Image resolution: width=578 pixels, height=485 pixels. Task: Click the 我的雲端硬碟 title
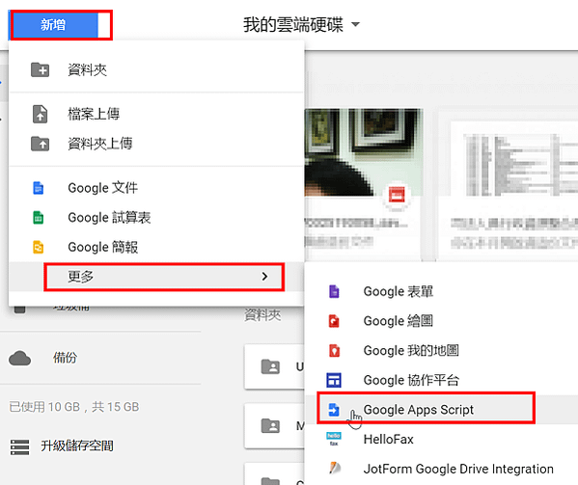tap(293, 25)
